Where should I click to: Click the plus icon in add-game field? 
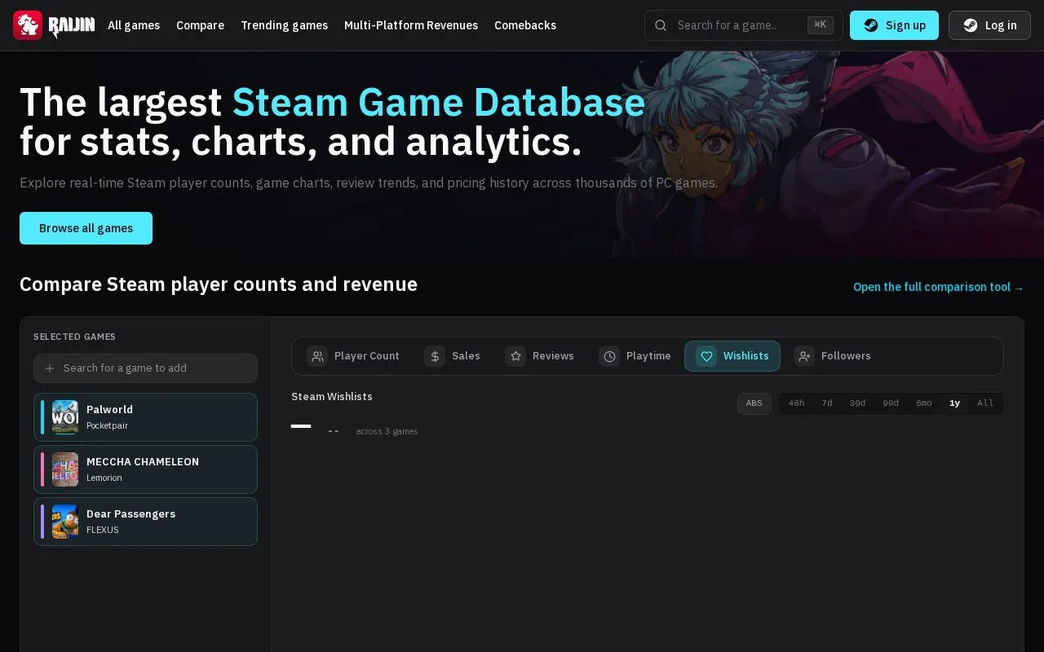[x=50, y=368]
